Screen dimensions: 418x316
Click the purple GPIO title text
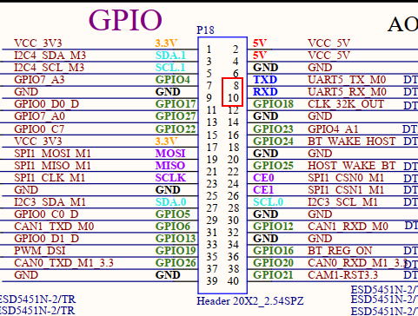[x=125, y=20]
